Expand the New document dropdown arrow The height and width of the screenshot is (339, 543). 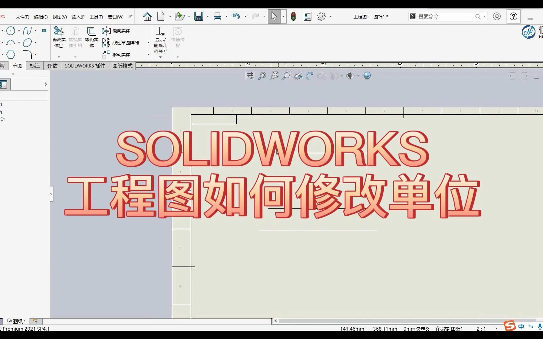[170, 16]
